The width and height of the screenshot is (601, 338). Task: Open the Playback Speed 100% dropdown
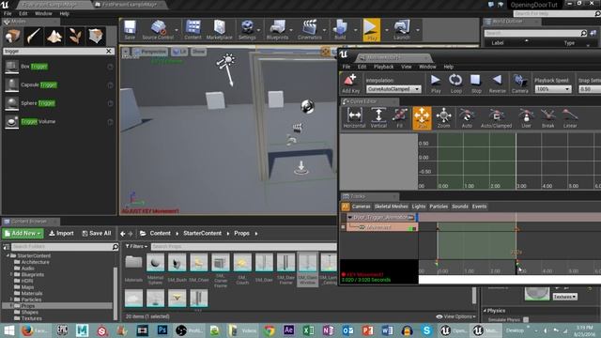coord(553,89)
